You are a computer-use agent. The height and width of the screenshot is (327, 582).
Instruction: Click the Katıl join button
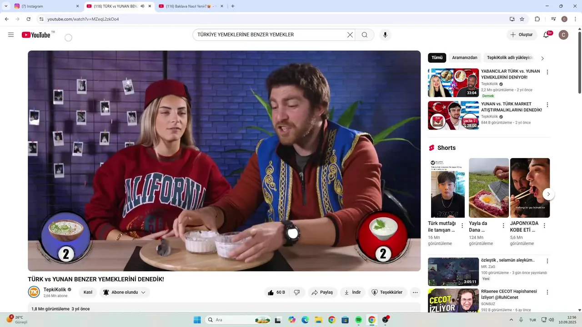(88, 292)
